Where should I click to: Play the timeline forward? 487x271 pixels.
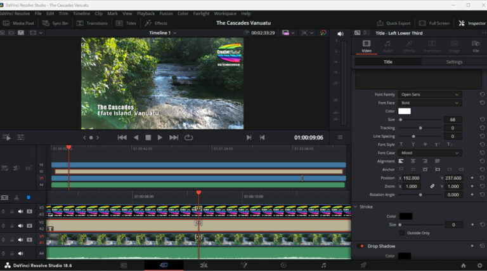[160, 137]
